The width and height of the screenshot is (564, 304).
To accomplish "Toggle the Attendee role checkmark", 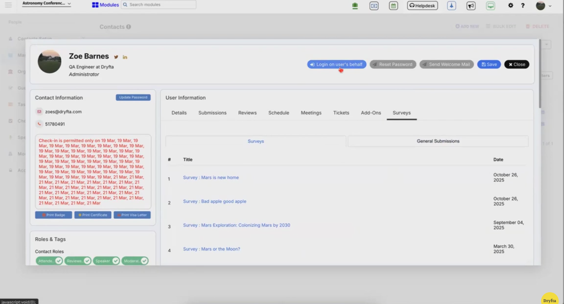I will click(58, 261).
